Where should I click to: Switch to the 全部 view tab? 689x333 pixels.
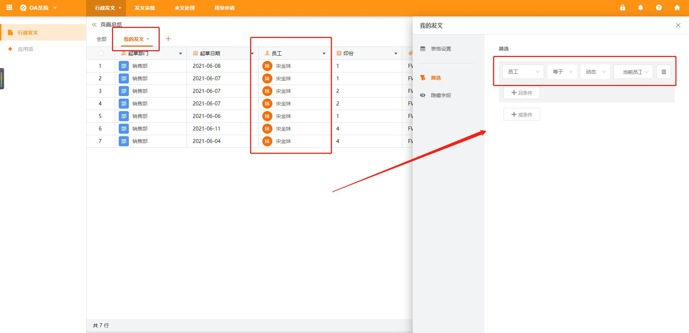[x=102, y=39]
